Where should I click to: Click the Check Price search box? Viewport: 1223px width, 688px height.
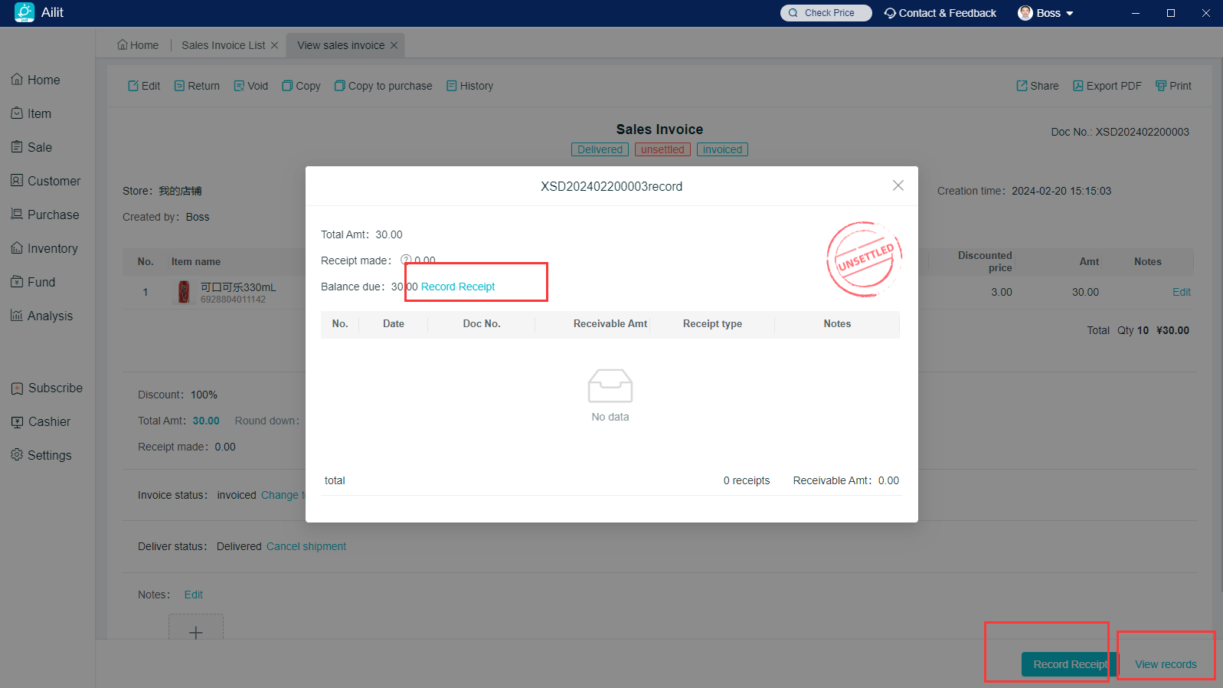pyautogui.click(x=826, y=13)
